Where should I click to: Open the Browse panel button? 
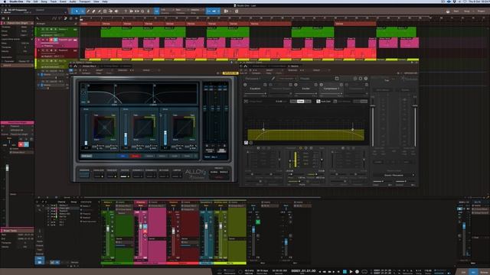pyautogui.click(x=485, y=272)
